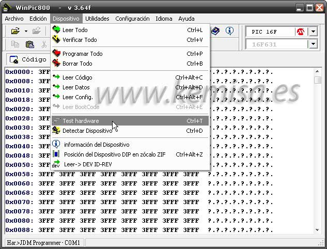The image size is (327, 249).
Task: Click the Leer Datos green arrow icon
Action: point(56,86)
